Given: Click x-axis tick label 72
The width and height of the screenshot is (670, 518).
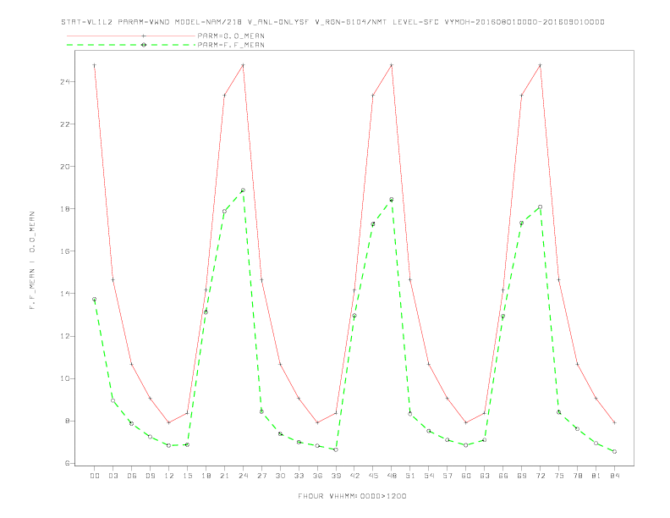Looking at the screenshot, I should click(541, 476).
